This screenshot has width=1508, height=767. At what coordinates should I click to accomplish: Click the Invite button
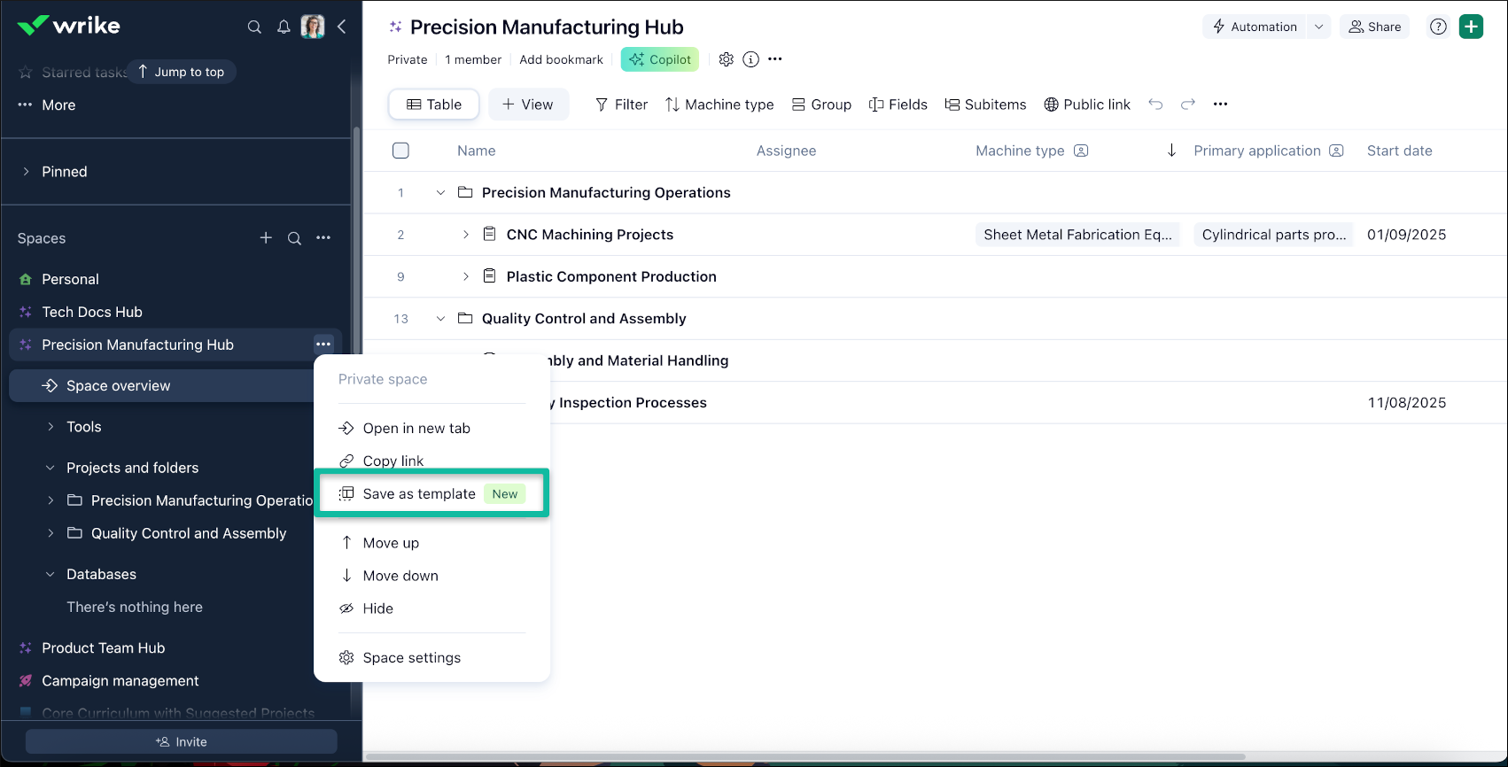pyautogui.click(x=181, y=741)
